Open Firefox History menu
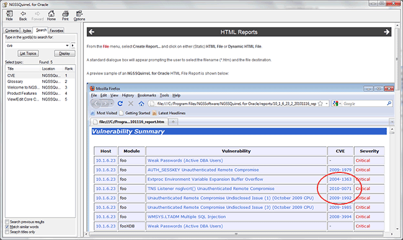Image resolution: width=403 pixels, height=240 pixels. 128,96
